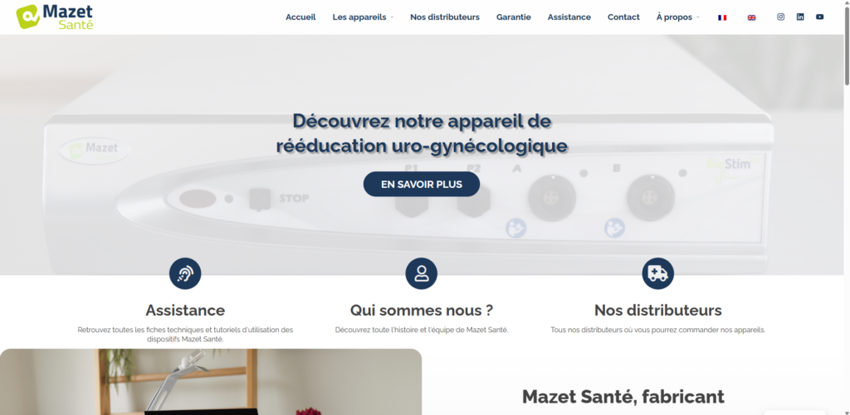Open the YouTube channel icon

coord(819,17)
